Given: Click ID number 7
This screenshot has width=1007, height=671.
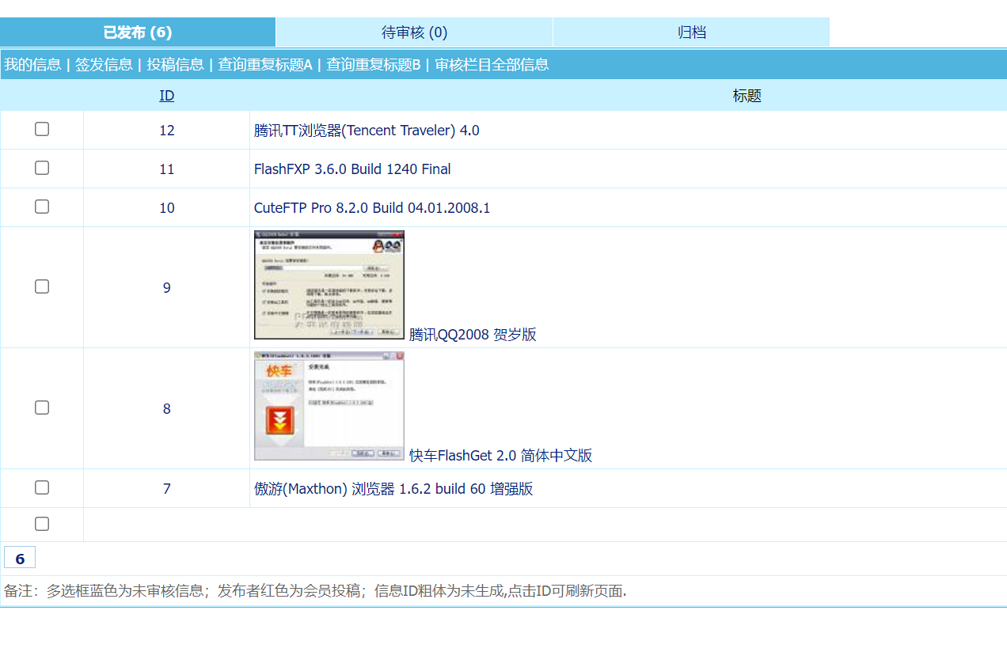Looking at the screenshot, I should (x=166, y=489).
